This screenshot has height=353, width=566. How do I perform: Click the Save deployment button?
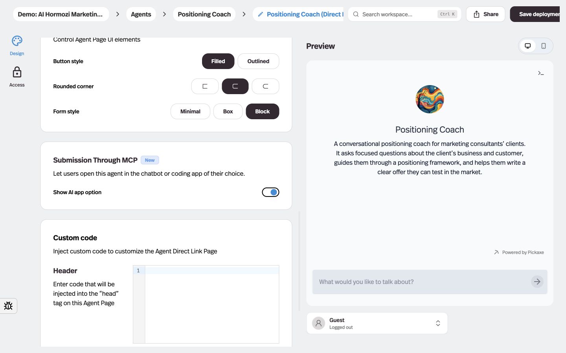point(535,14)
